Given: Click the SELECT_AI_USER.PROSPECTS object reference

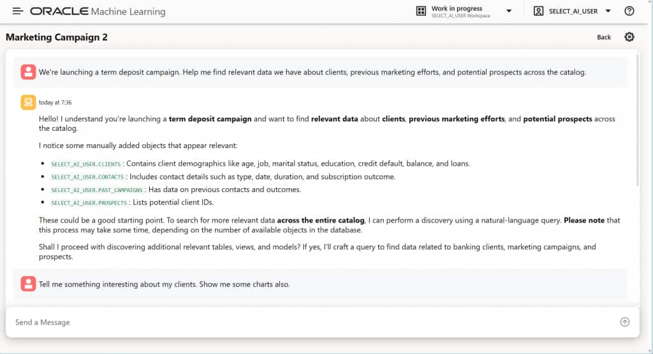Looking at the screenshot, I should click(x=90, y=203).
